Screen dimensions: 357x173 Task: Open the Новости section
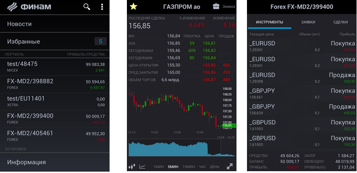tap(55, 24)
